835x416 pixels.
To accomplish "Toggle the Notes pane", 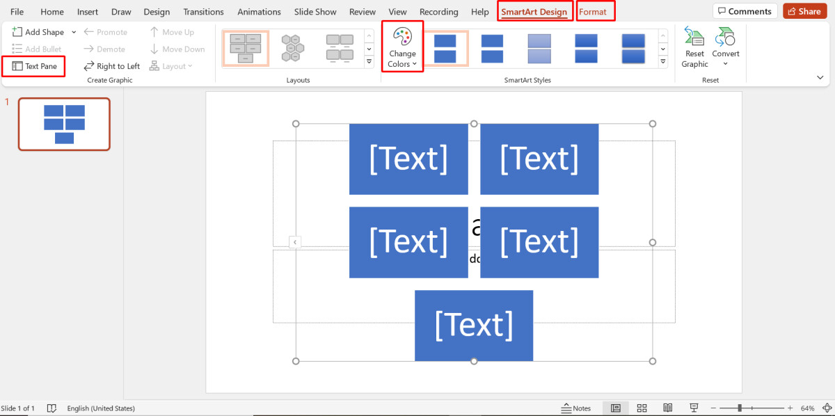I will [576, 408].
